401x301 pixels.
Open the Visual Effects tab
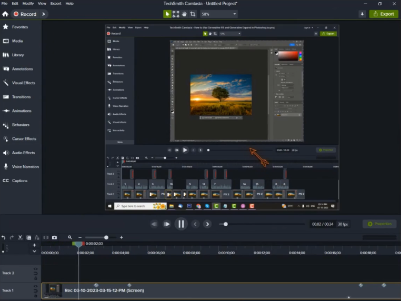coord(23,83)
